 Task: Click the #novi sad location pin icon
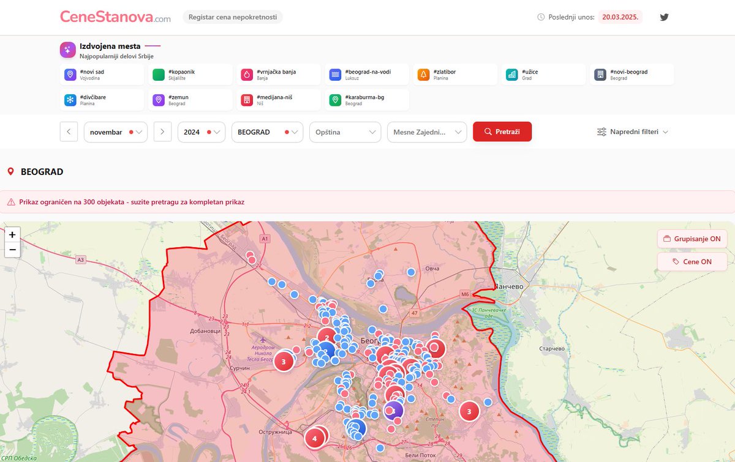70,75
